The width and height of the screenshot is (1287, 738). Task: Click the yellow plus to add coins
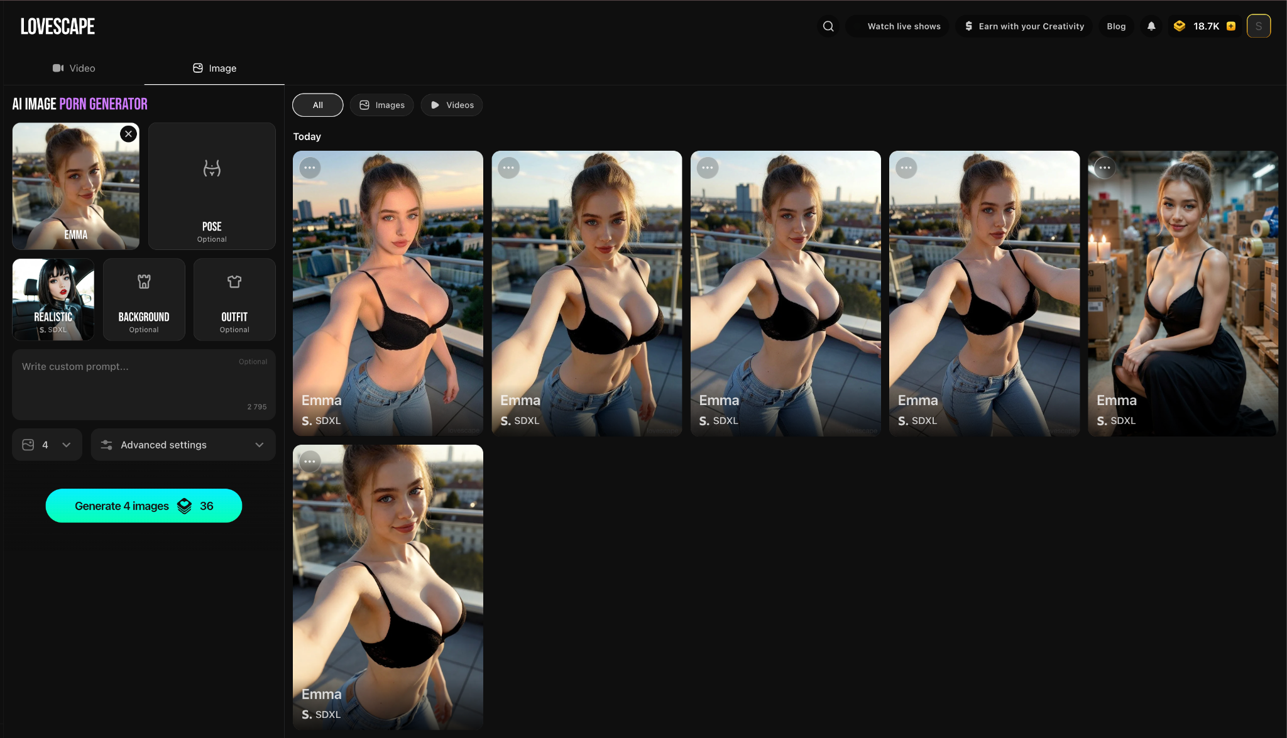pos(1231,26)
